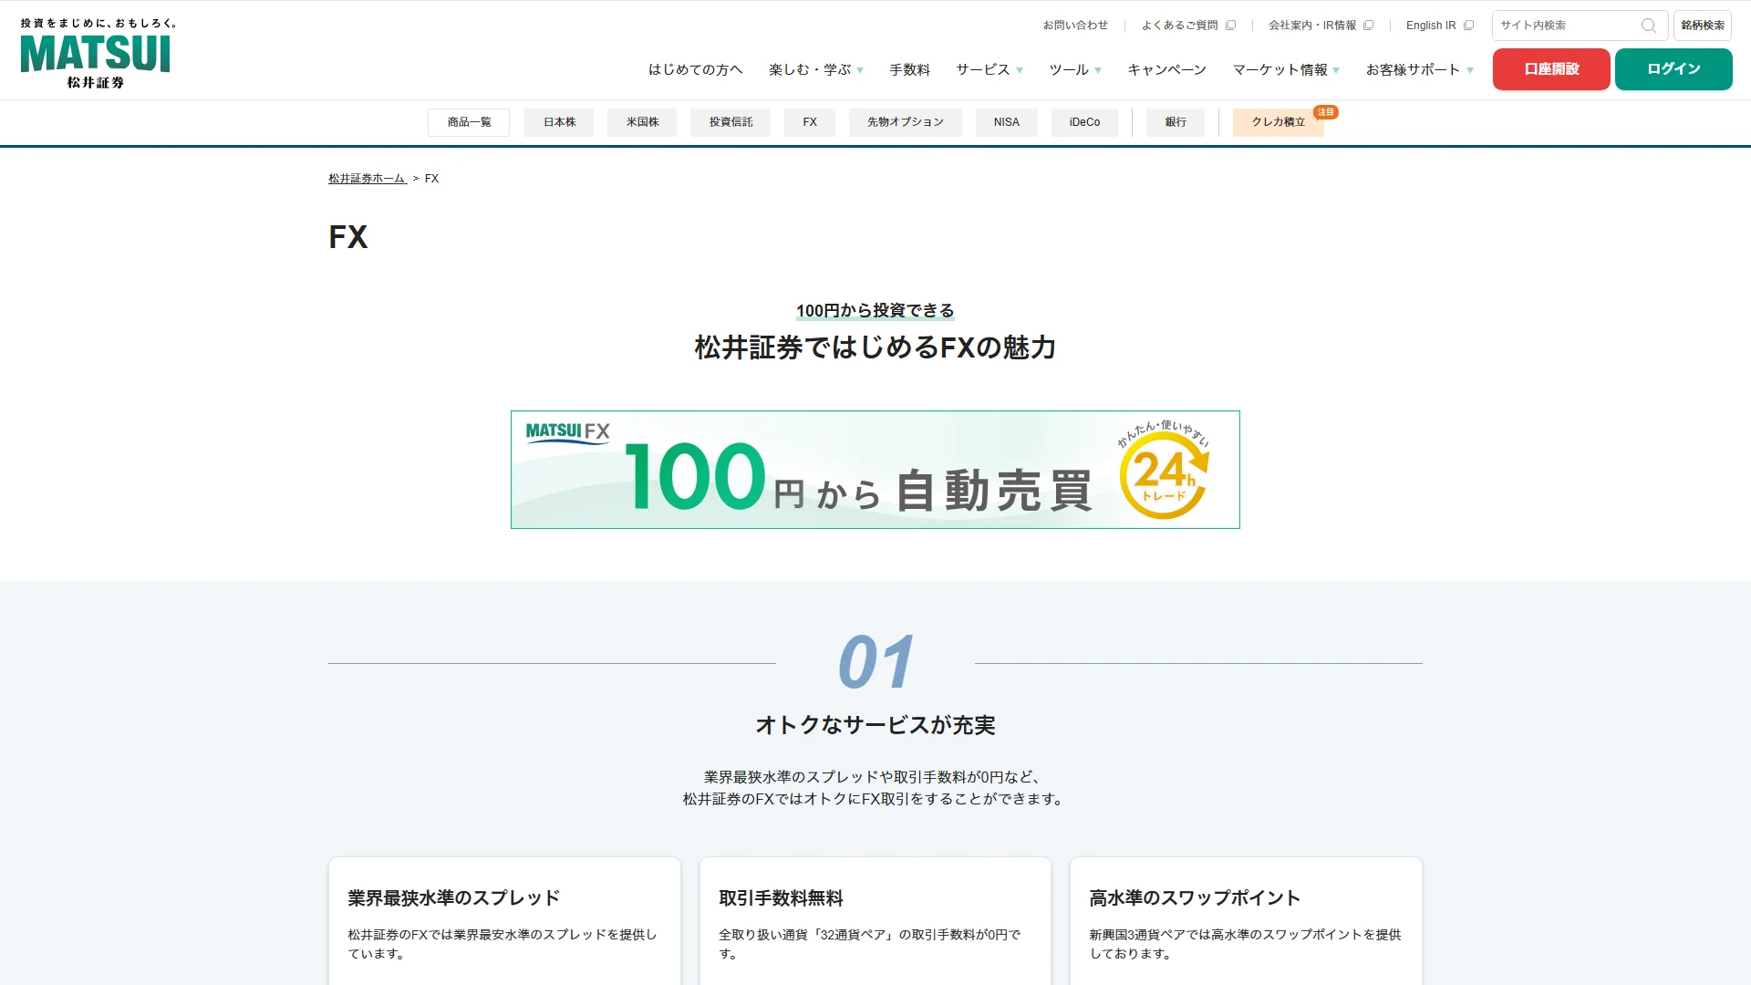Expand the マーケット情報 dropdown

pos(1286,69)
